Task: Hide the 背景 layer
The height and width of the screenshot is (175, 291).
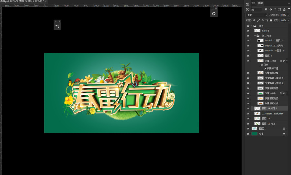Action: [248, 134]
